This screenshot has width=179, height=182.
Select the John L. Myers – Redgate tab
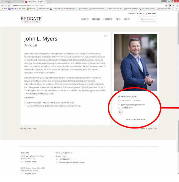[35, 2]
